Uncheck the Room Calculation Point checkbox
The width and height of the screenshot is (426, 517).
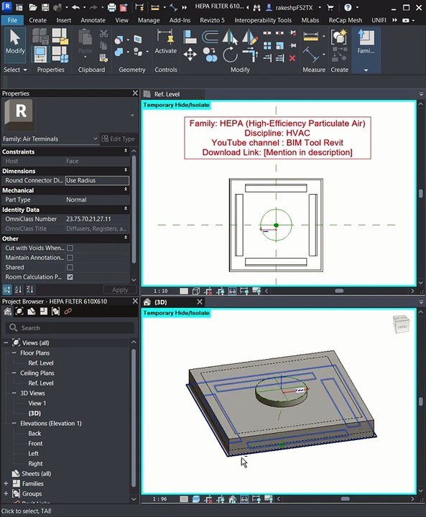[70, 277]
